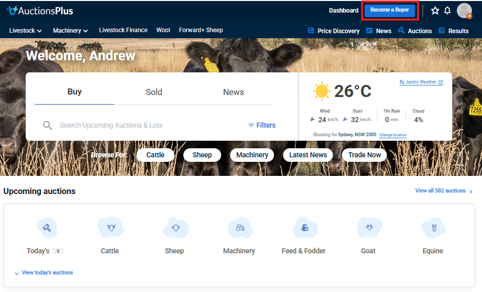The width and height of the screenshot is (482, 292).
Task: Open Forward+ Sheep menu item
Action: (201, 30)
